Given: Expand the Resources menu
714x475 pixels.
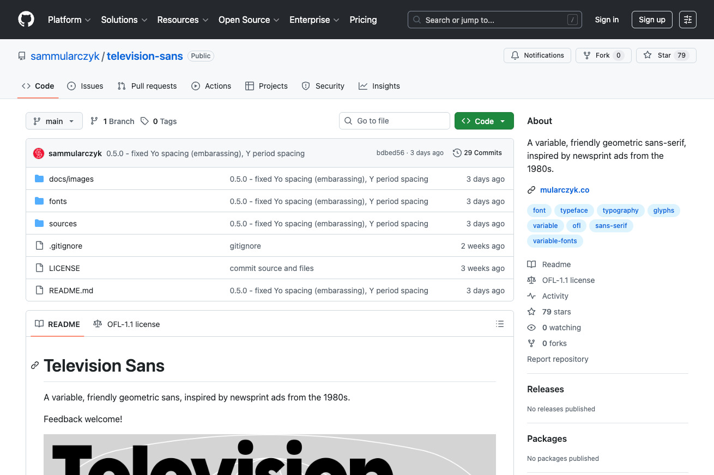Looking at the screenshot, I should 183,20.
